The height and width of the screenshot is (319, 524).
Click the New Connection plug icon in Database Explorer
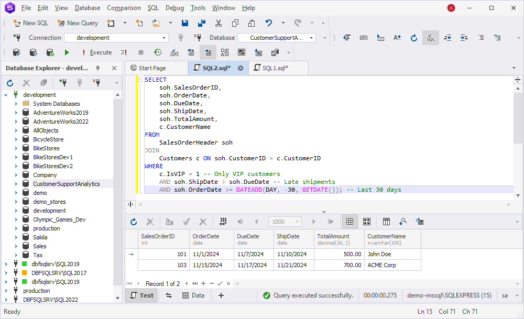(x=62, y=83)
